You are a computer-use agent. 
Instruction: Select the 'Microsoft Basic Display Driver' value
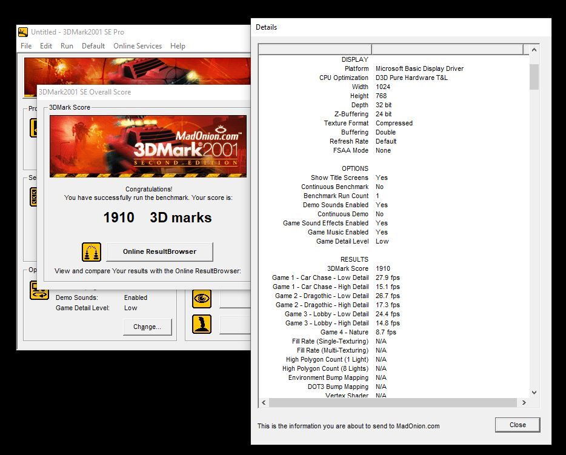[419, 68]
